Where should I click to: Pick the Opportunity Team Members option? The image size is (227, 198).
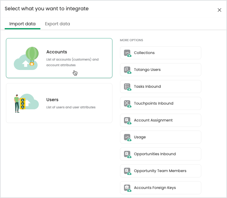[x=161, y=171]
